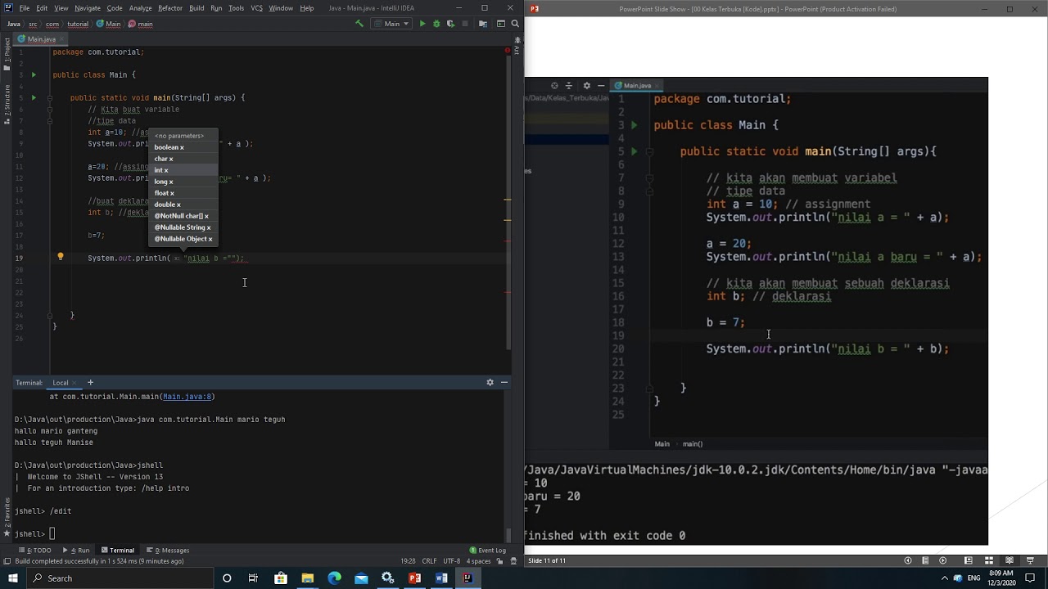Click the Build project hammer icon
Screen dimensions: 1048x589
click(359, 24)
